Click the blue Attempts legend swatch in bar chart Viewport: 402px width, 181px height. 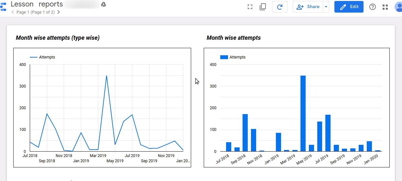pos(224,57)
